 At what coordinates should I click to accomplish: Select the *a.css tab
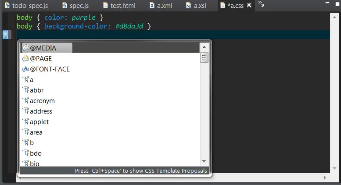pos(236,6)
